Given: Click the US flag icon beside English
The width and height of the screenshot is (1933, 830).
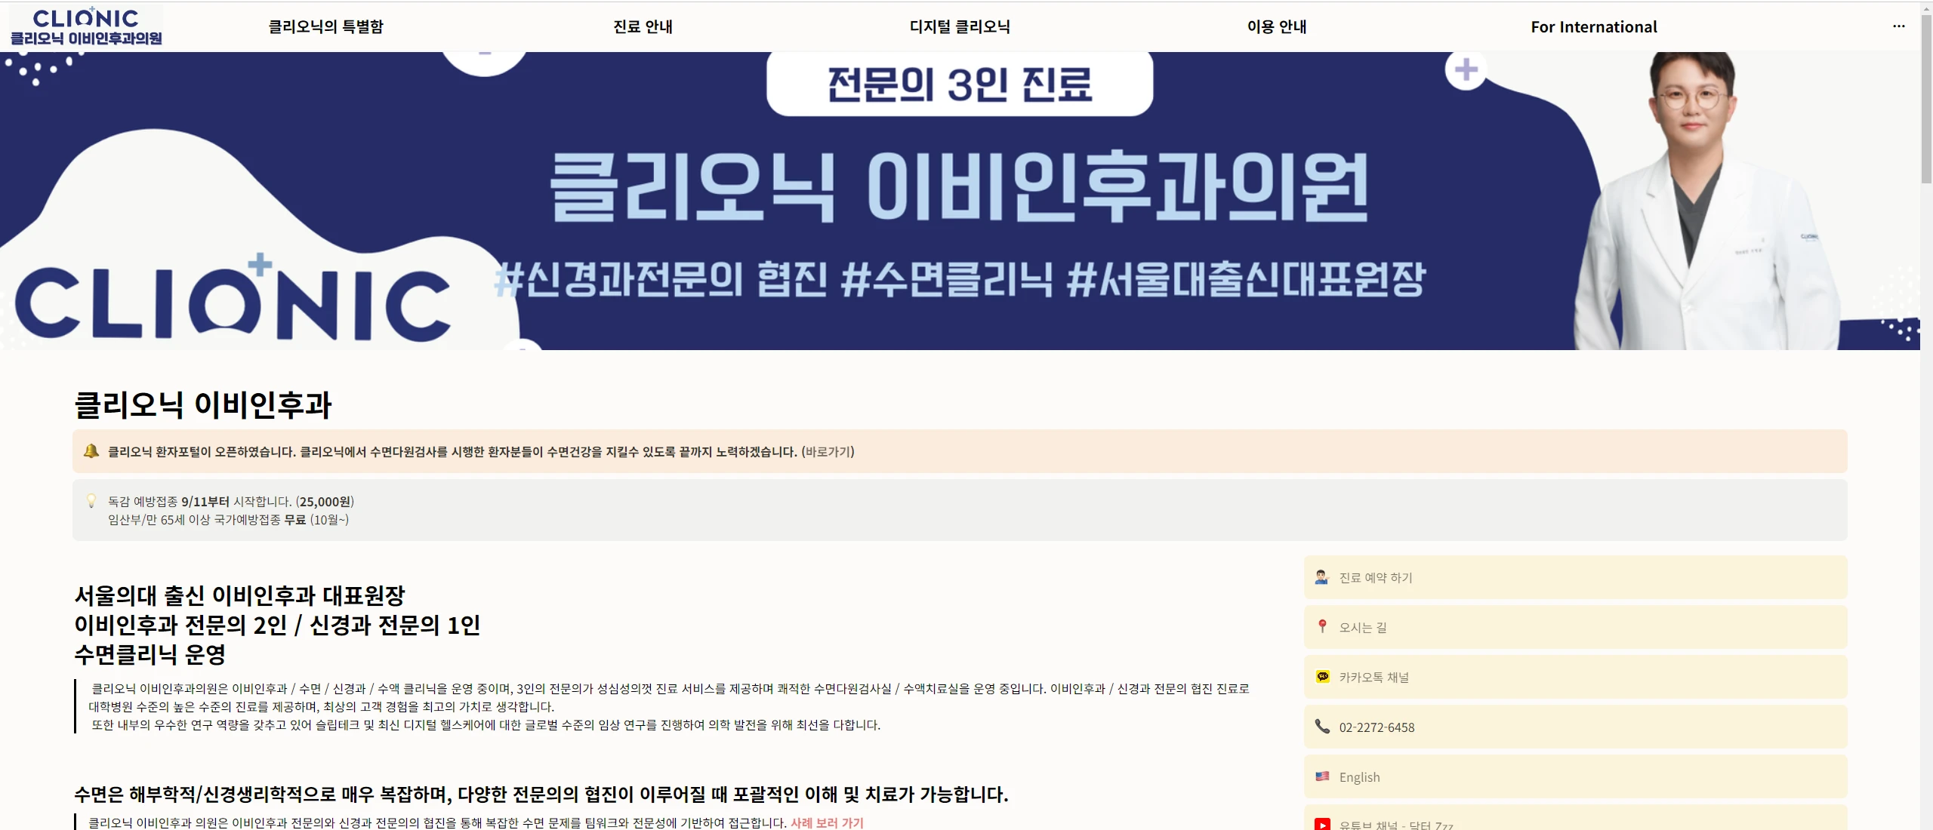Looking at the screenshot, I should click(1322, 776).
